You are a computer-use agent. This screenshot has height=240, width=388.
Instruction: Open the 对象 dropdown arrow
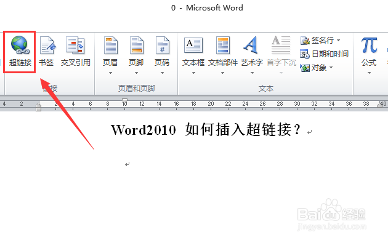pos(331,67)
